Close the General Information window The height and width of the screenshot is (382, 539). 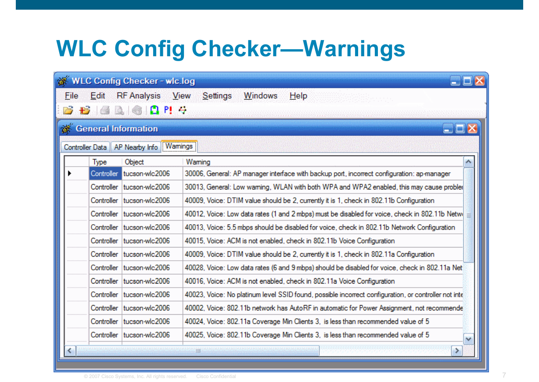click(472, 129)
